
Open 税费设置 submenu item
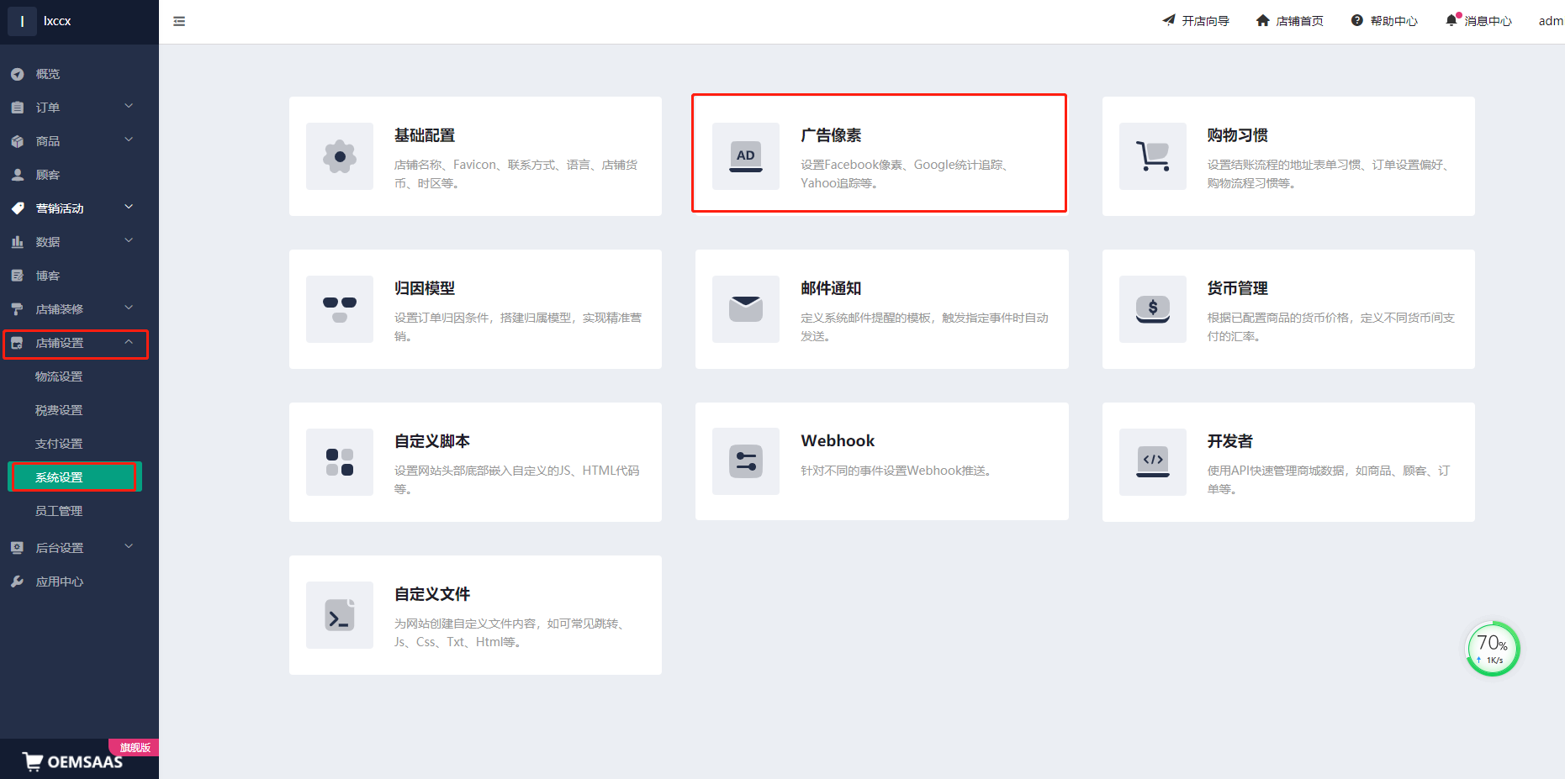(x=59, y=410)
